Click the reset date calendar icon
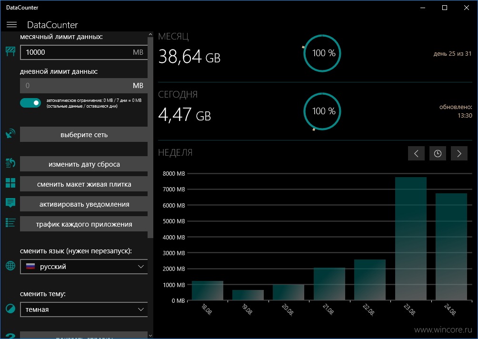The width and height of the screenshot is (478, 339). 10,163
